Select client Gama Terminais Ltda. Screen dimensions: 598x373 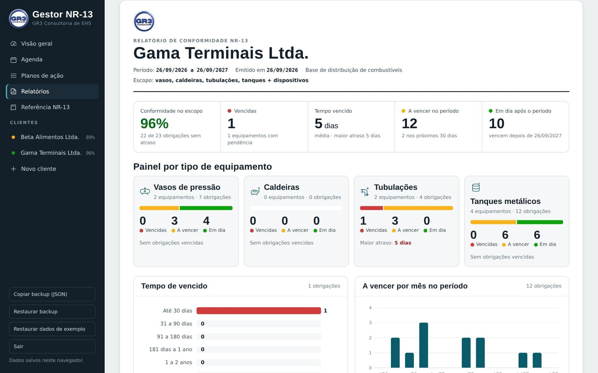(x=52, y=153)
